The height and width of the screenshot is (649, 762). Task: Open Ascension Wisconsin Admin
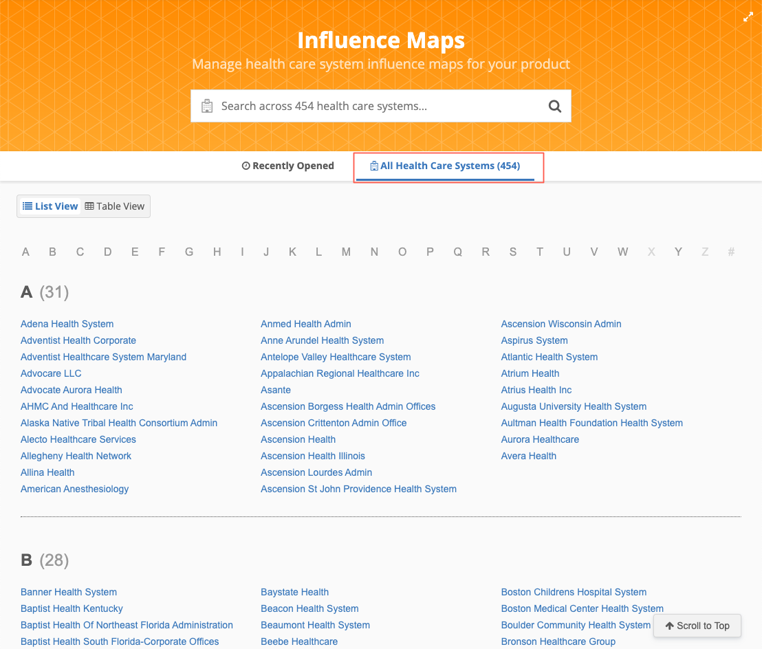pyautogui.click(x=561, y=324)
